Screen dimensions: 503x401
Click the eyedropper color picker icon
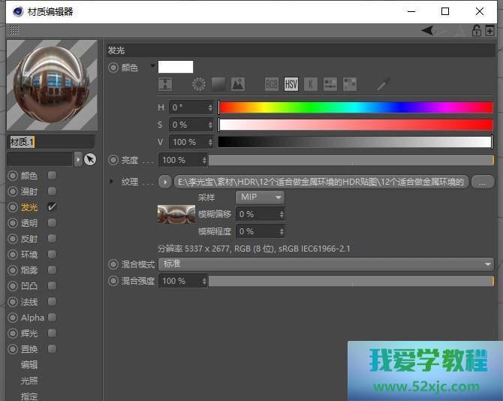pyautogui.click(x=383, y=84)
